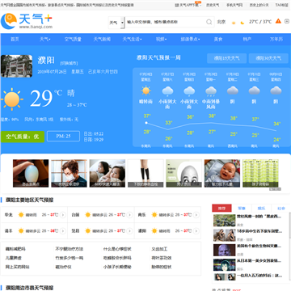Click the news article starting 18岁高中生
The width and height of the screenshot is (291, 291).
point(247,234)
